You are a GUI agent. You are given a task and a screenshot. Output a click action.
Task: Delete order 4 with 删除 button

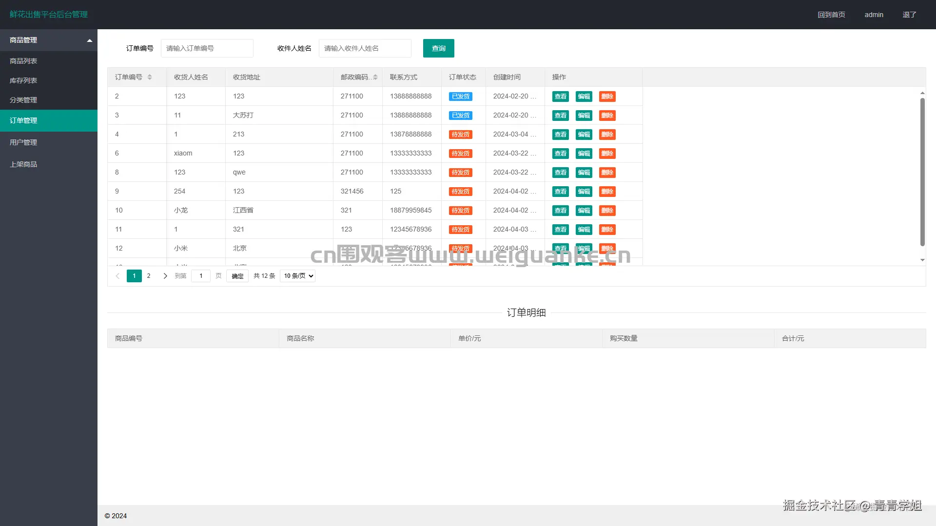coord(607,135)
